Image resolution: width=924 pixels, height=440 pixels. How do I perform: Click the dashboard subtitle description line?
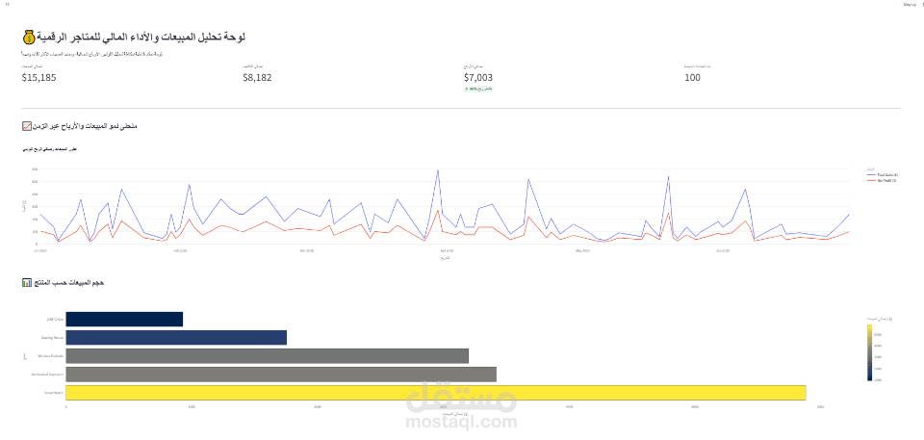click(x=92, y=54)
